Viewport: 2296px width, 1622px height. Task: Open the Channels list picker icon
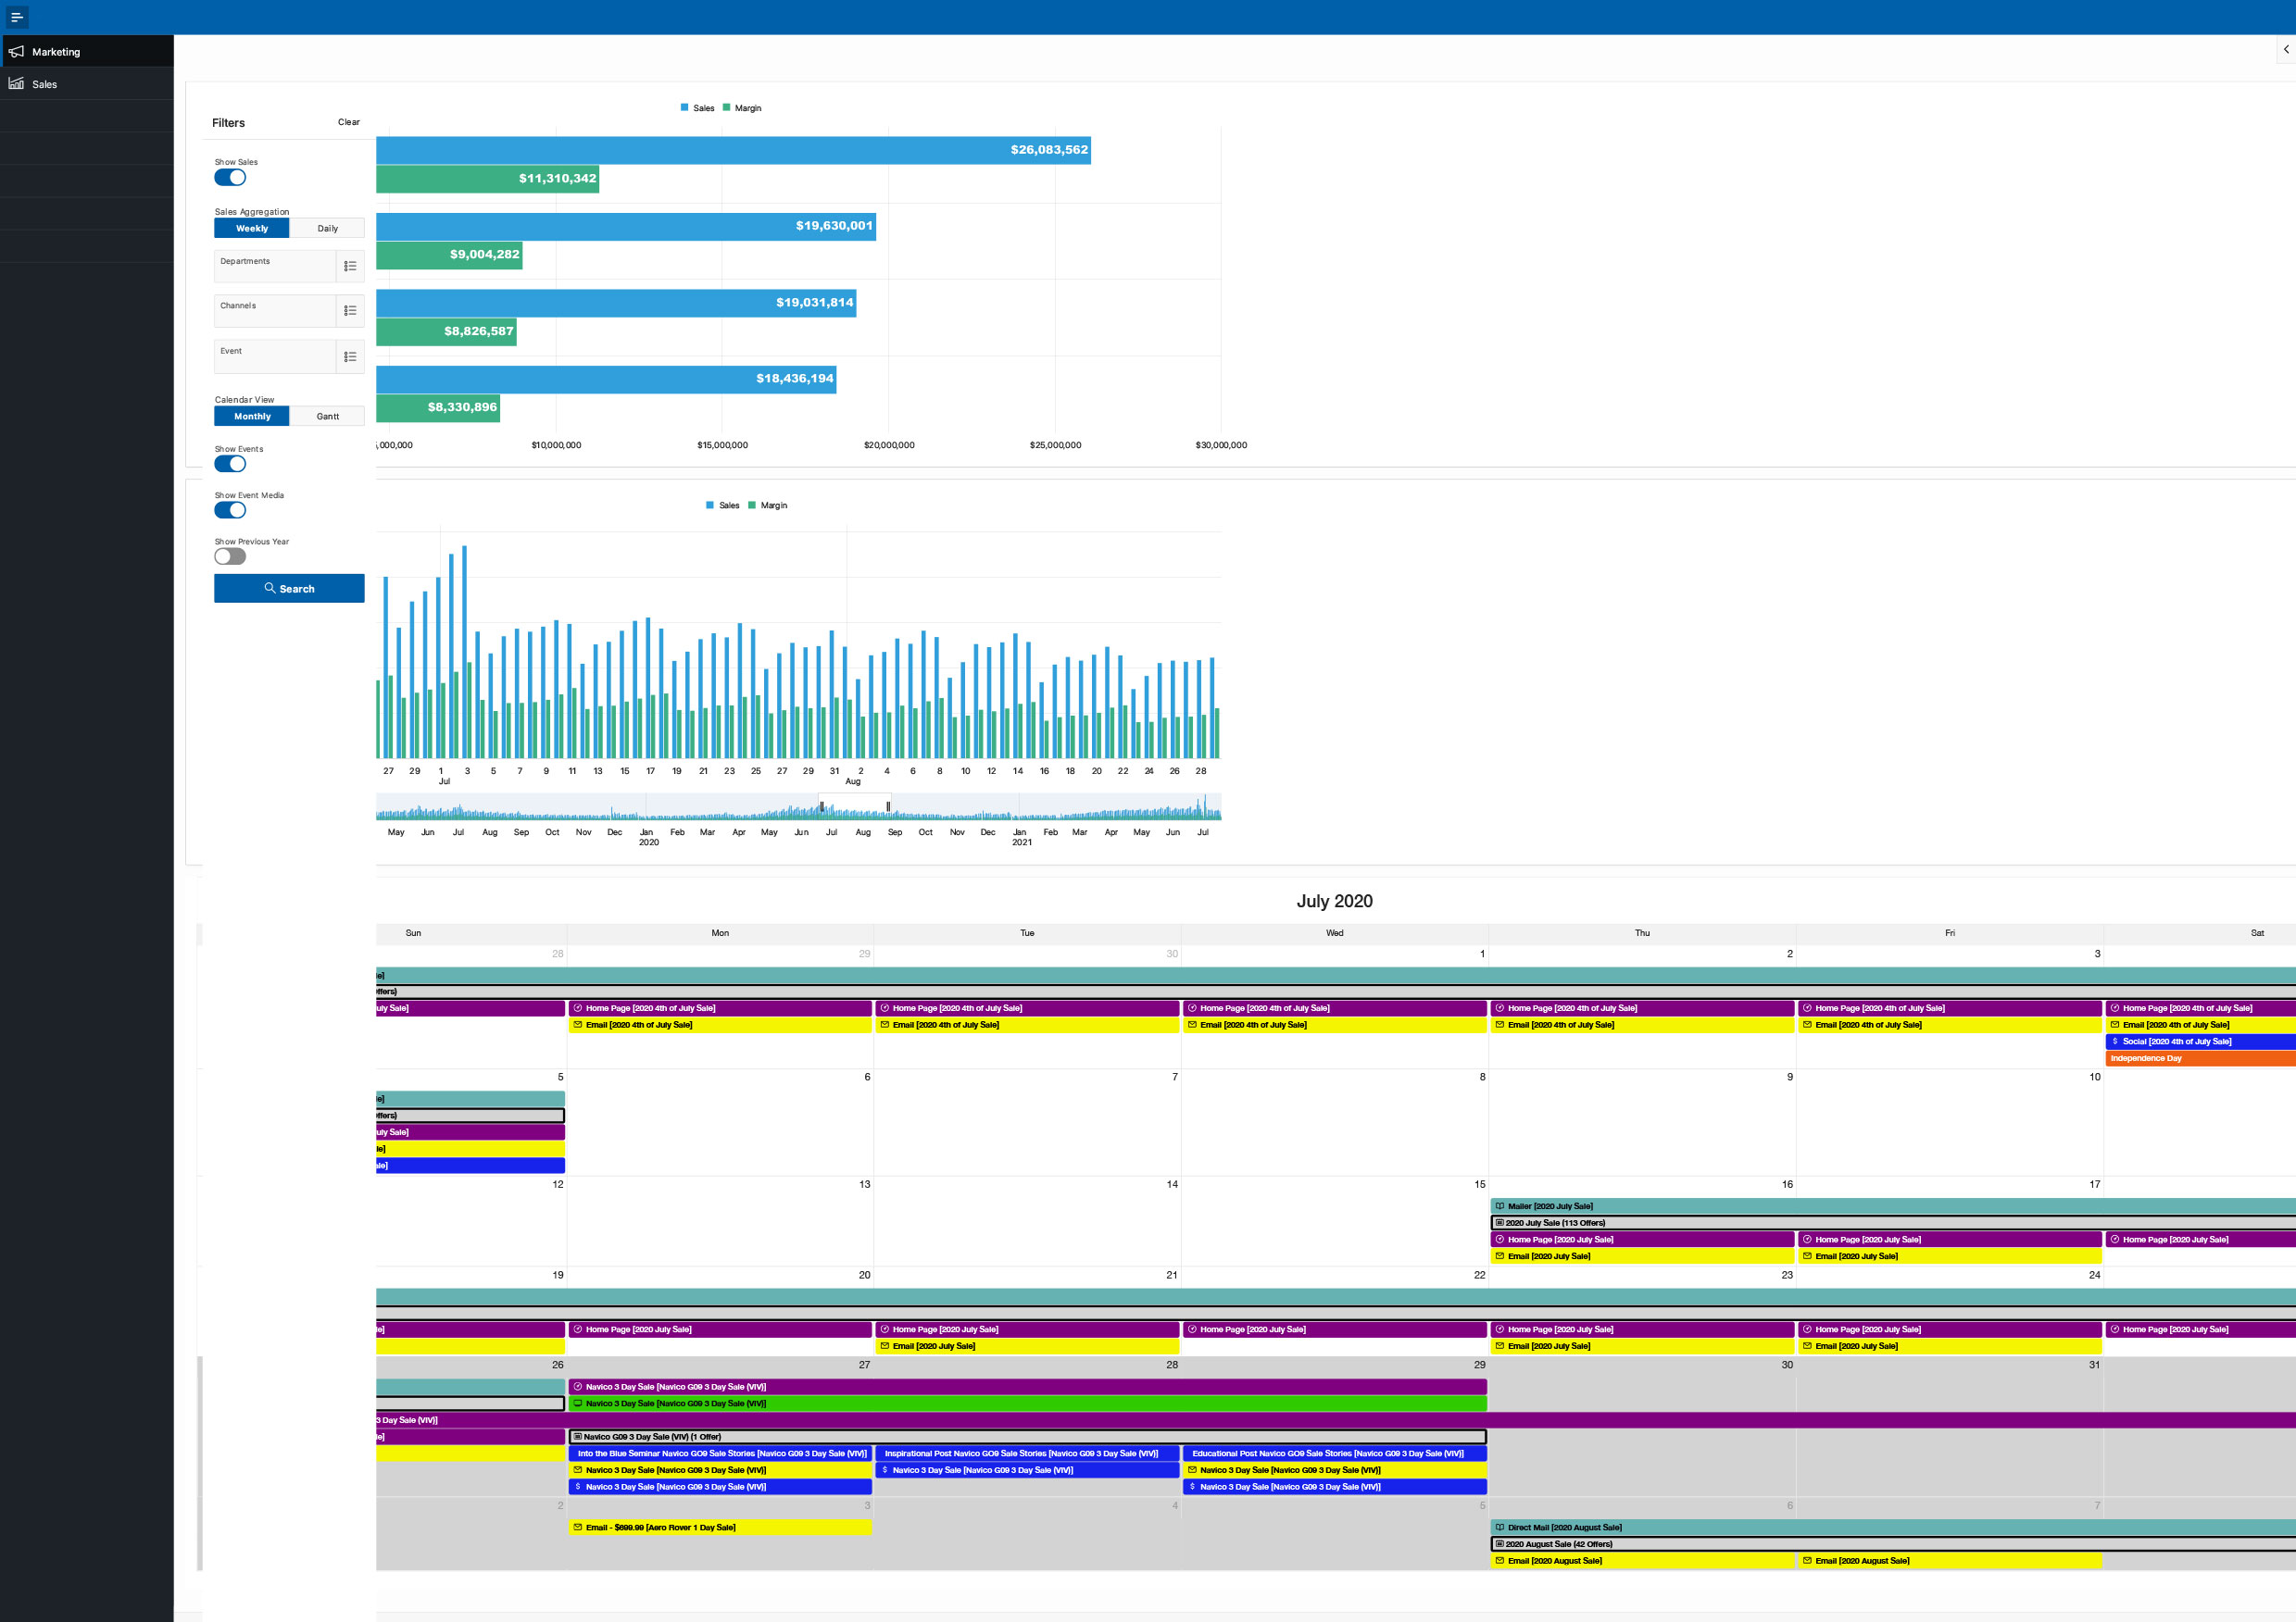point(350,311)
